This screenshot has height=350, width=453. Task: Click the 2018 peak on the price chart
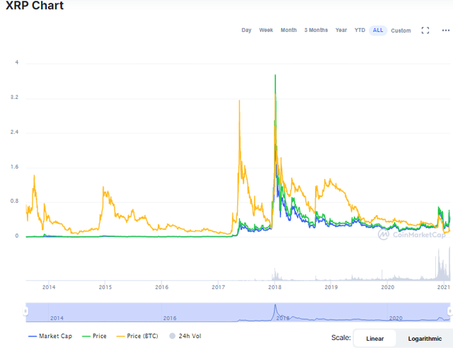pyautogui.click(x=275, y=76)
